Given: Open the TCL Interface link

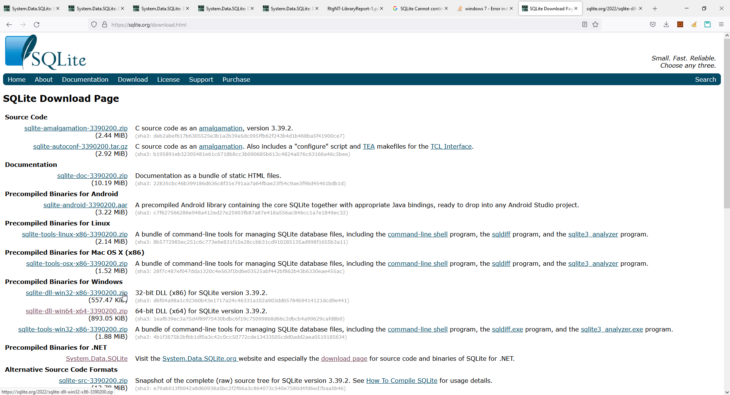Looking at the screenshot, I should click(x=451, y=146).
